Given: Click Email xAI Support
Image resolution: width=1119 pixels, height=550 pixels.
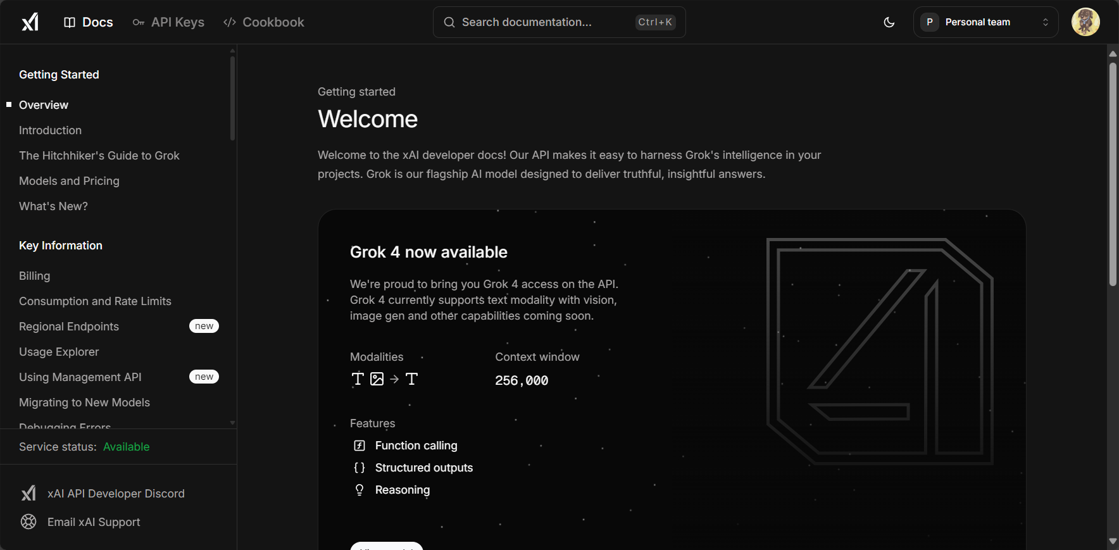Looking at the screenshot, I should tap(94, 522).
